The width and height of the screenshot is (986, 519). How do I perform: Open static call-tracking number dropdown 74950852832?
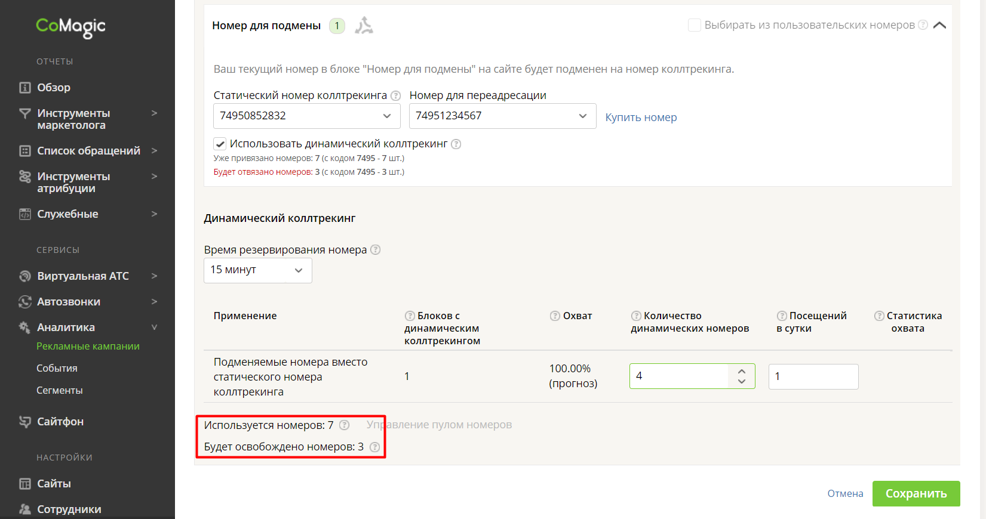pos(307,116)
